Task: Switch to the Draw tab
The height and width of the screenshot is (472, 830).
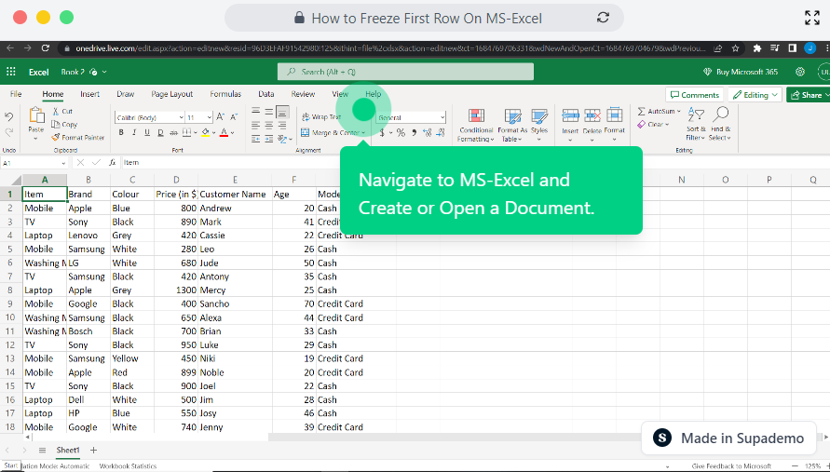Action: coord(126,94)
